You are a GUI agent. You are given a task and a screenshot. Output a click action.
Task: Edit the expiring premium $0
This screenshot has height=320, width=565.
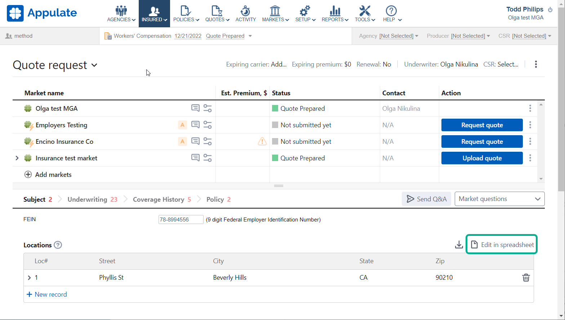point(347,64)
